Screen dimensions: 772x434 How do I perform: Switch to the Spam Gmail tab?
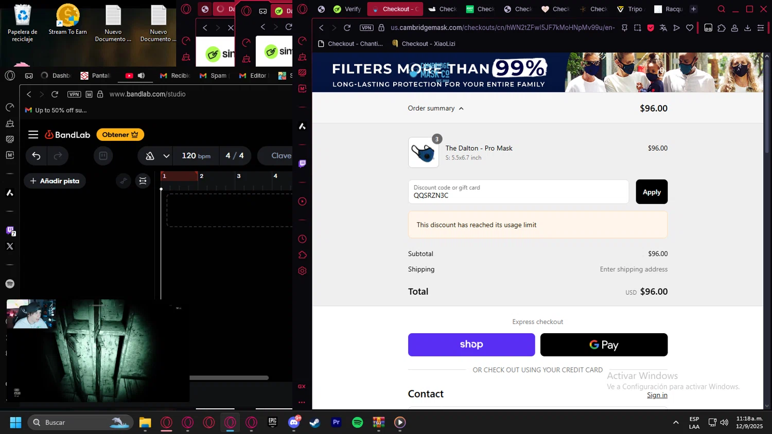pos(214,76)
